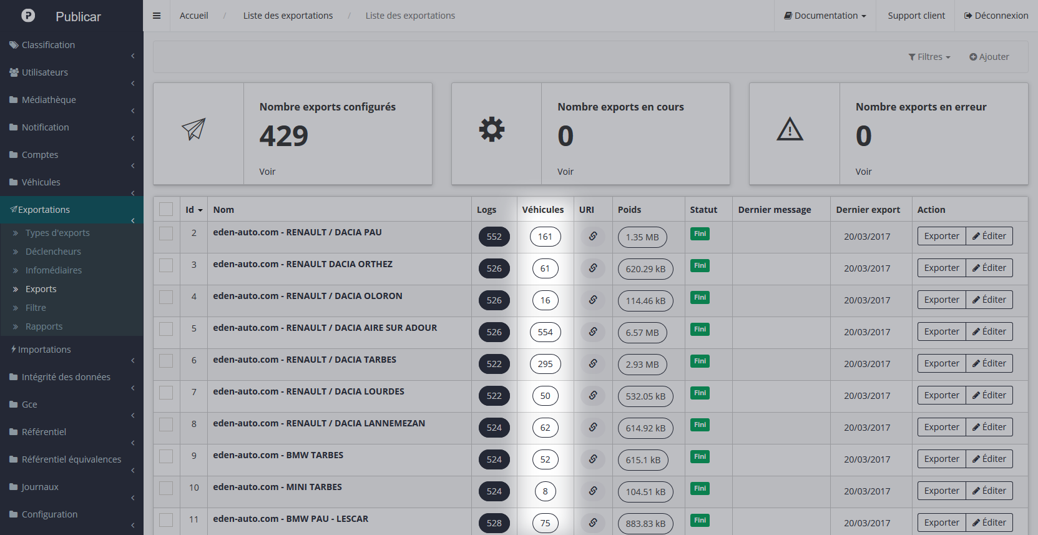Toggle the hamburger sidebar menu icon
Viewport: 1038px width, 535px height.
click(157, 16)
